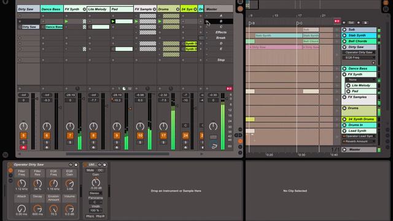This screenshot has width=393, height=221.
Task: Unfold the Dance Bass track in arrangement
Action: 344,68
